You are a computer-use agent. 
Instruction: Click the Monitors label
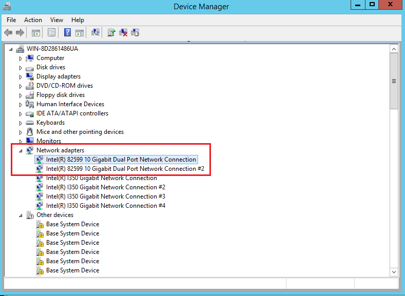49,141
